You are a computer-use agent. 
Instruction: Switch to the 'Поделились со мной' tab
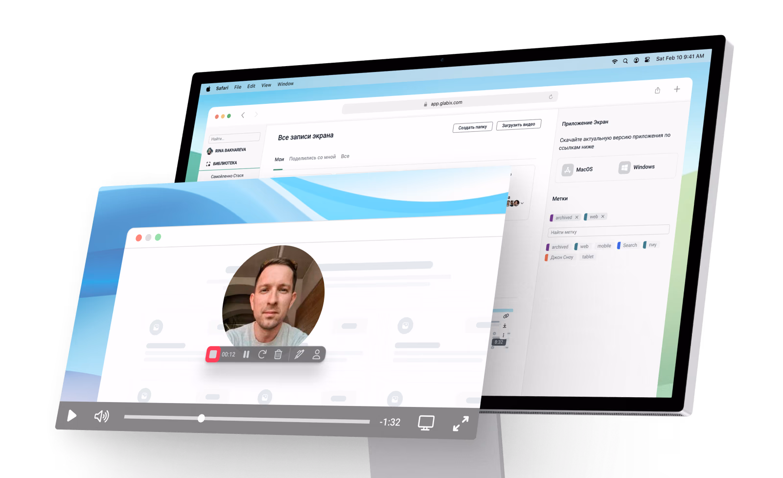(x=312, y=158)
